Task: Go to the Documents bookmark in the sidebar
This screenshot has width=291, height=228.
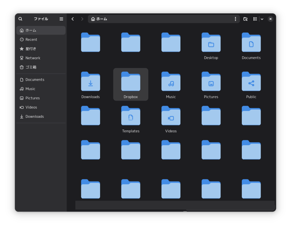Action: 41,80
